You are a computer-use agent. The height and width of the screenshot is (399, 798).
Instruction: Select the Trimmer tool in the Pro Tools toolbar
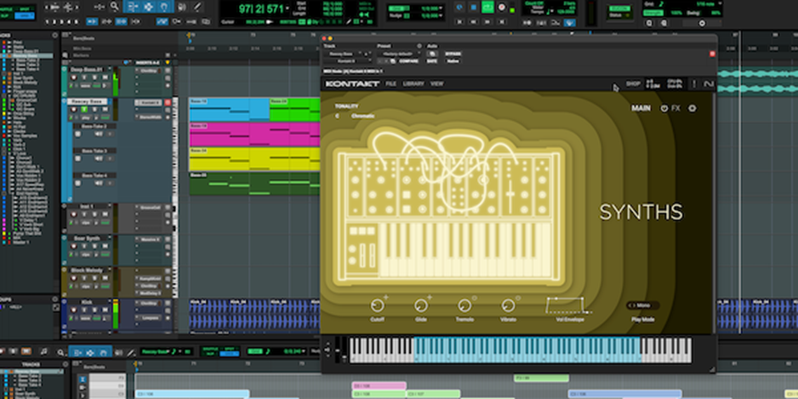[134, 7]
